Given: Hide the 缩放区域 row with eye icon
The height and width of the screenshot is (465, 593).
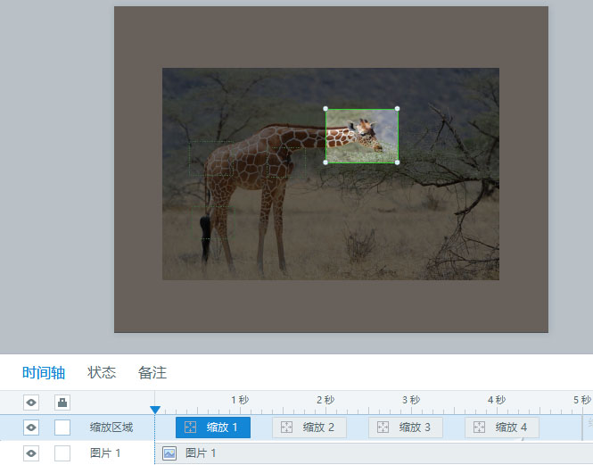Looking at the screenshot, I should 31,428.
